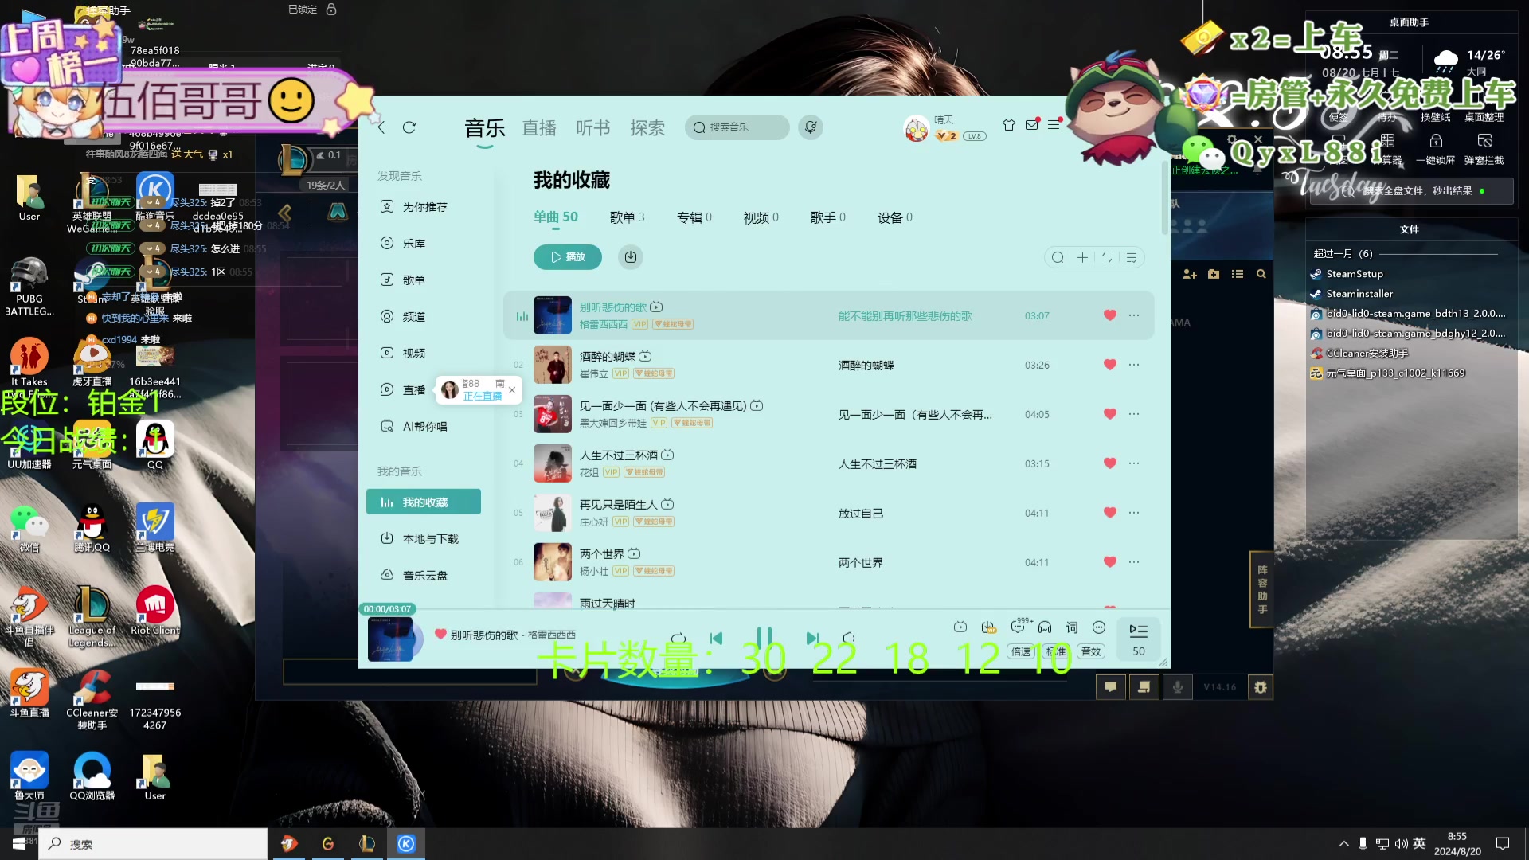Unfavorite 再见只是陌生人 heart

click(1110, 513)
